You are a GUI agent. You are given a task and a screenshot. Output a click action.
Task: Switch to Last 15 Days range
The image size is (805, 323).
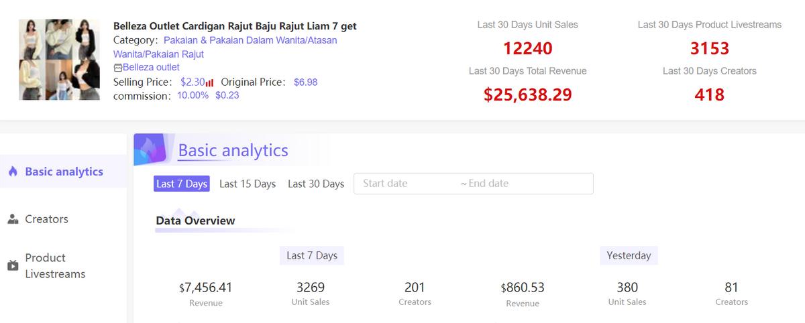pos(248,184)
